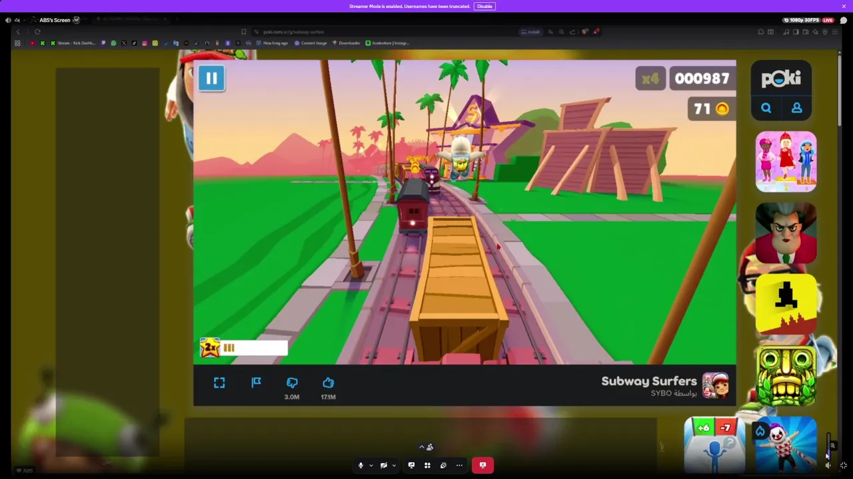
Task: Pause the Subway Surfers game
Action: click(211, 78)
